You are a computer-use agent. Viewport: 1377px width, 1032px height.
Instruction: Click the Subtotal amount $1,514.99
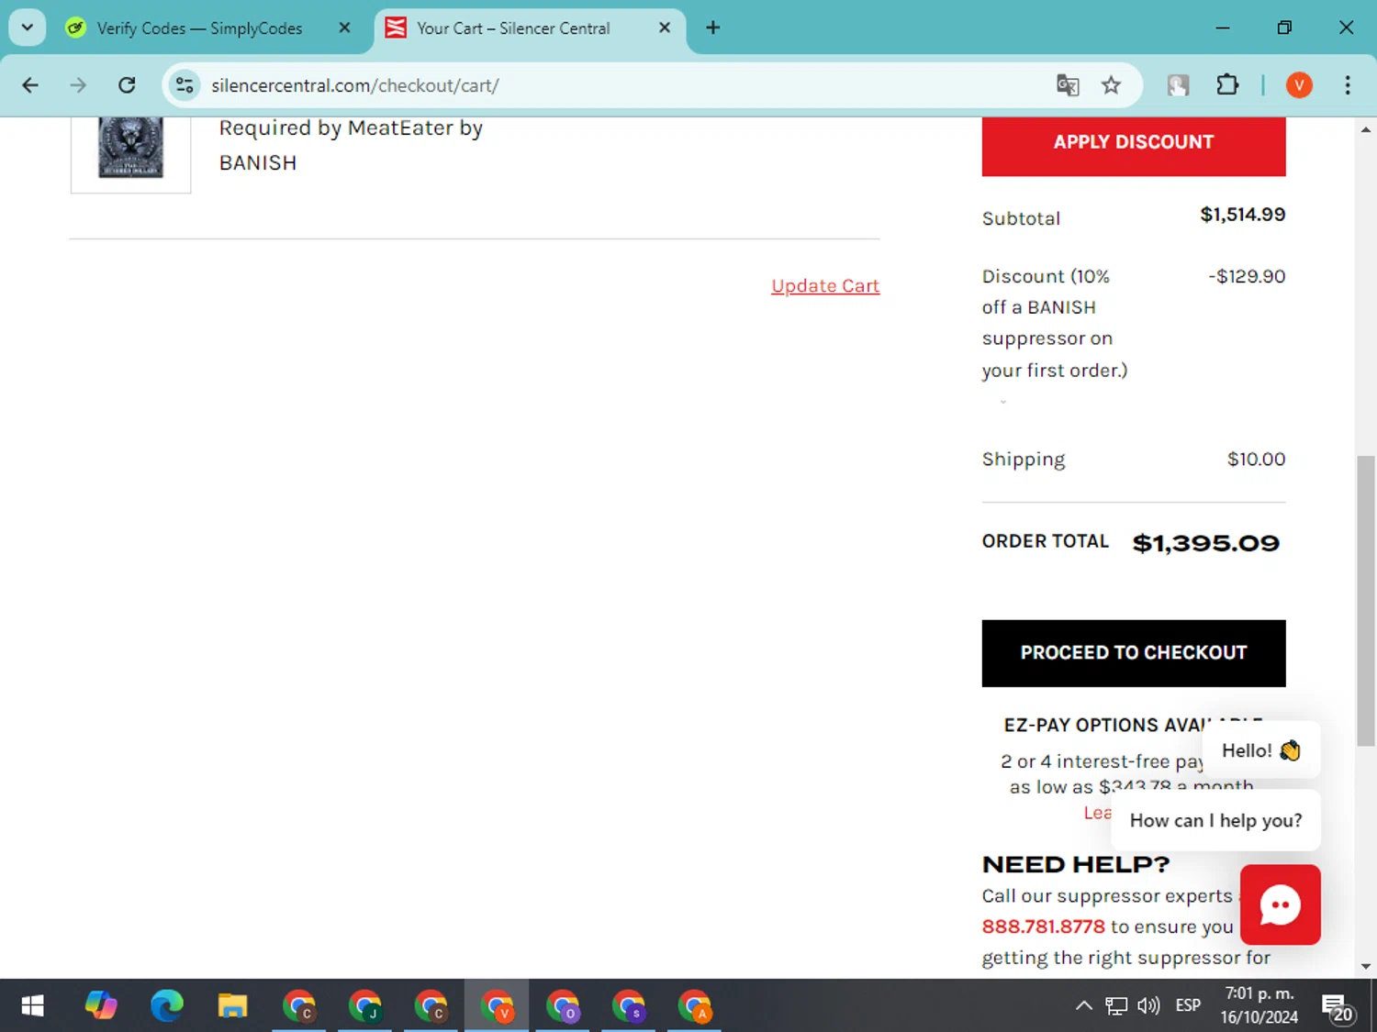[x=1243, y=215]
